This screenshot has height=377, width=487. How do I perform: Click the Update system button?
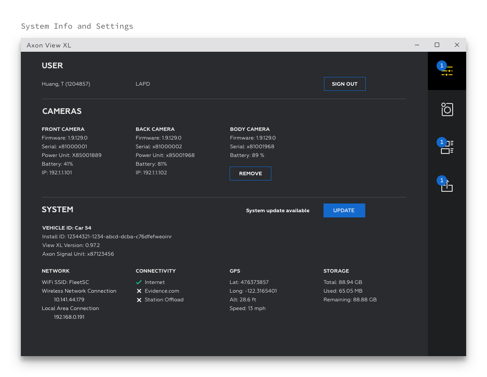click(344, 210)
